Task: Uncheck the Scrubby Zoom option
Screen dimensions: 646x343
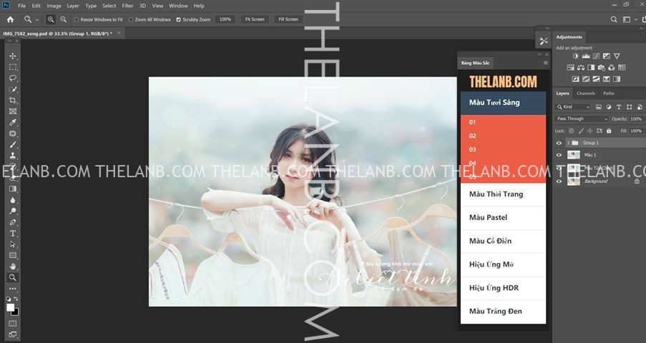Action: 178,19
